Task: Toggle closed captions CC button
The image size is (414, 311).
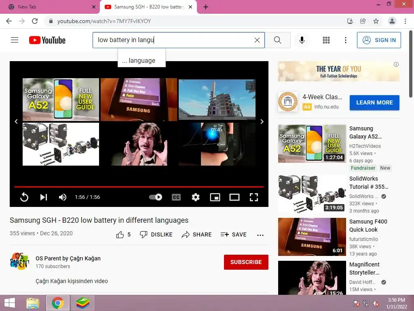Action: tap(176, 197)
